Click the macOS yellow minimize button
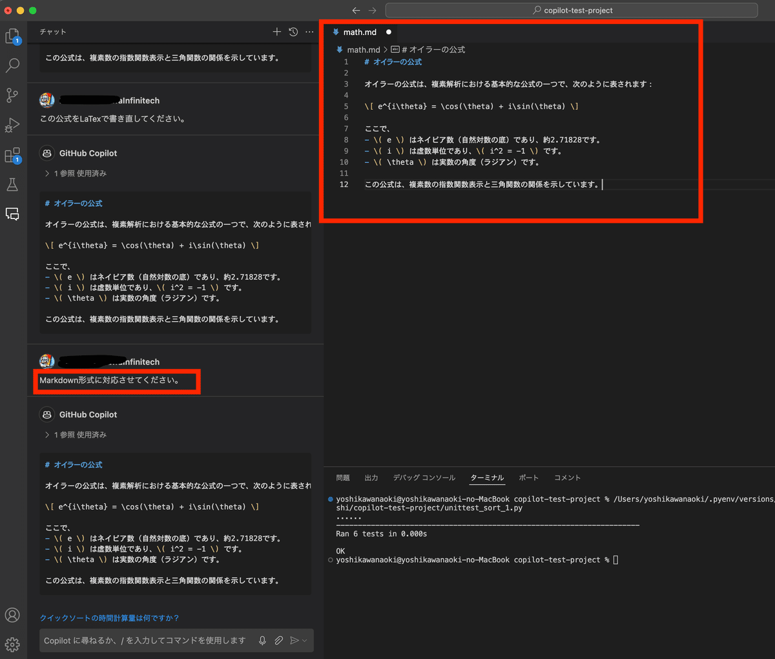The height and width of the screenshot is (659, 775). [20, 10]
